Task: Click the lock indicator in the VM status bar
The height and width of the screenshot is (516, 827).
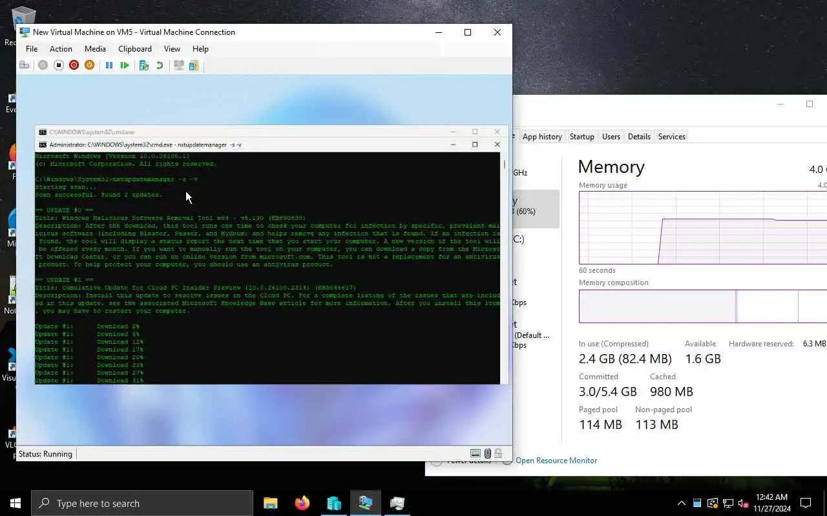Action: click(498, 453)
